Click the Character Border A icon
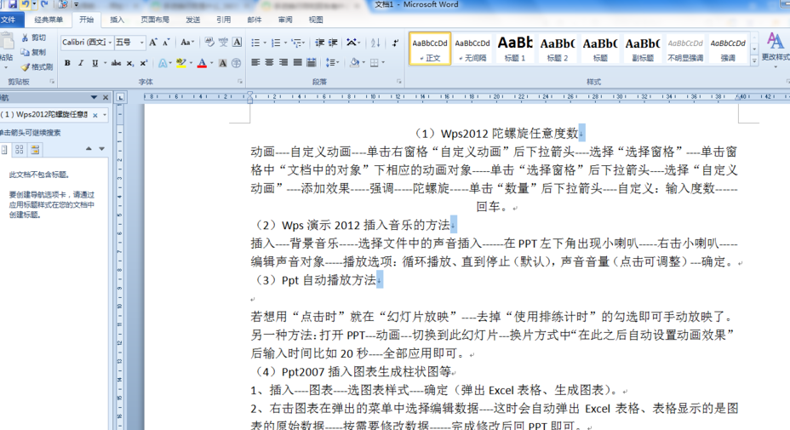The width and height of the screenshot is (790, 430). 237,43
